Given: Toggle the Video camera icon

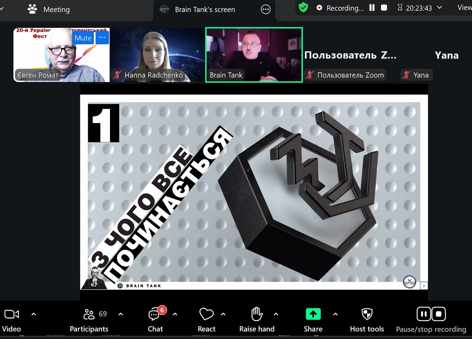Looking at the screenshot, I should tap(11, 314).
